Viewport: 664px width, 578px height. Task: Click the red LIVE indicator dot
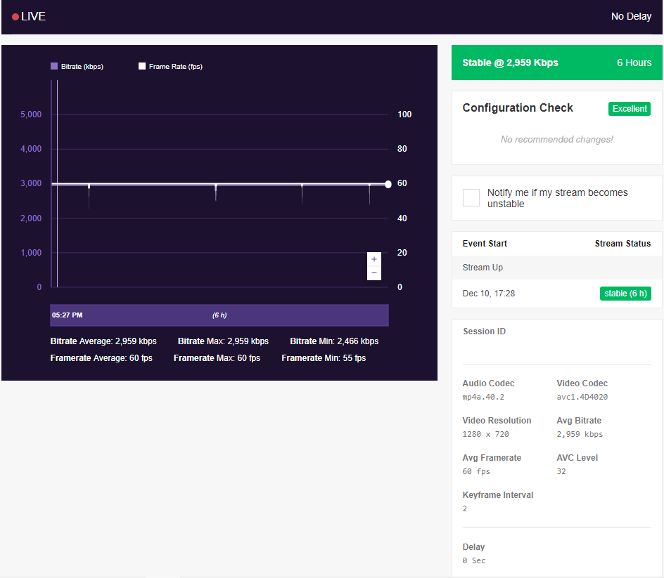(x=15, y=17)
